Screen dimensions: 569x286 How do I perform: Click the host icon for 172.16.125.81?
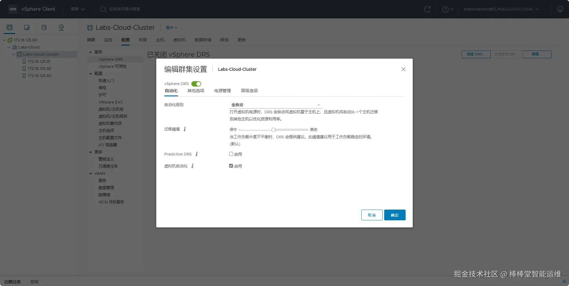[x=24, y=62]
